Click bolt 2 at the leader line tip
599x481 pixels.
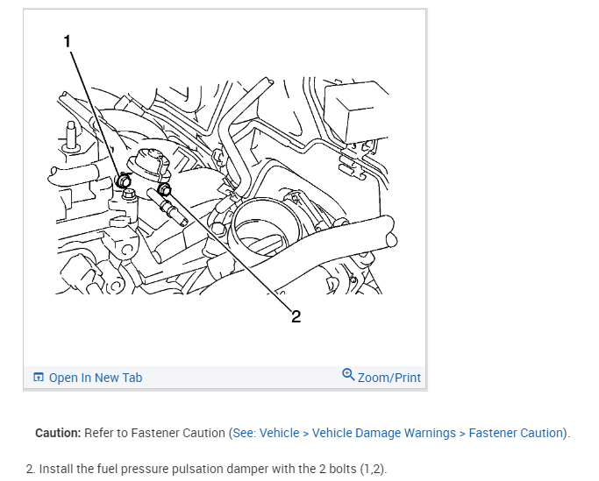point(165,187)
